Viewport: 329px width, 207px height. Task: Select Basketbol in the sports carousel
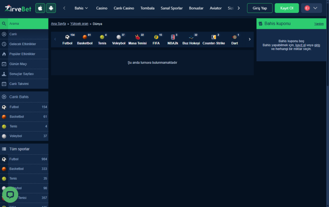click(x=85, y=40)
